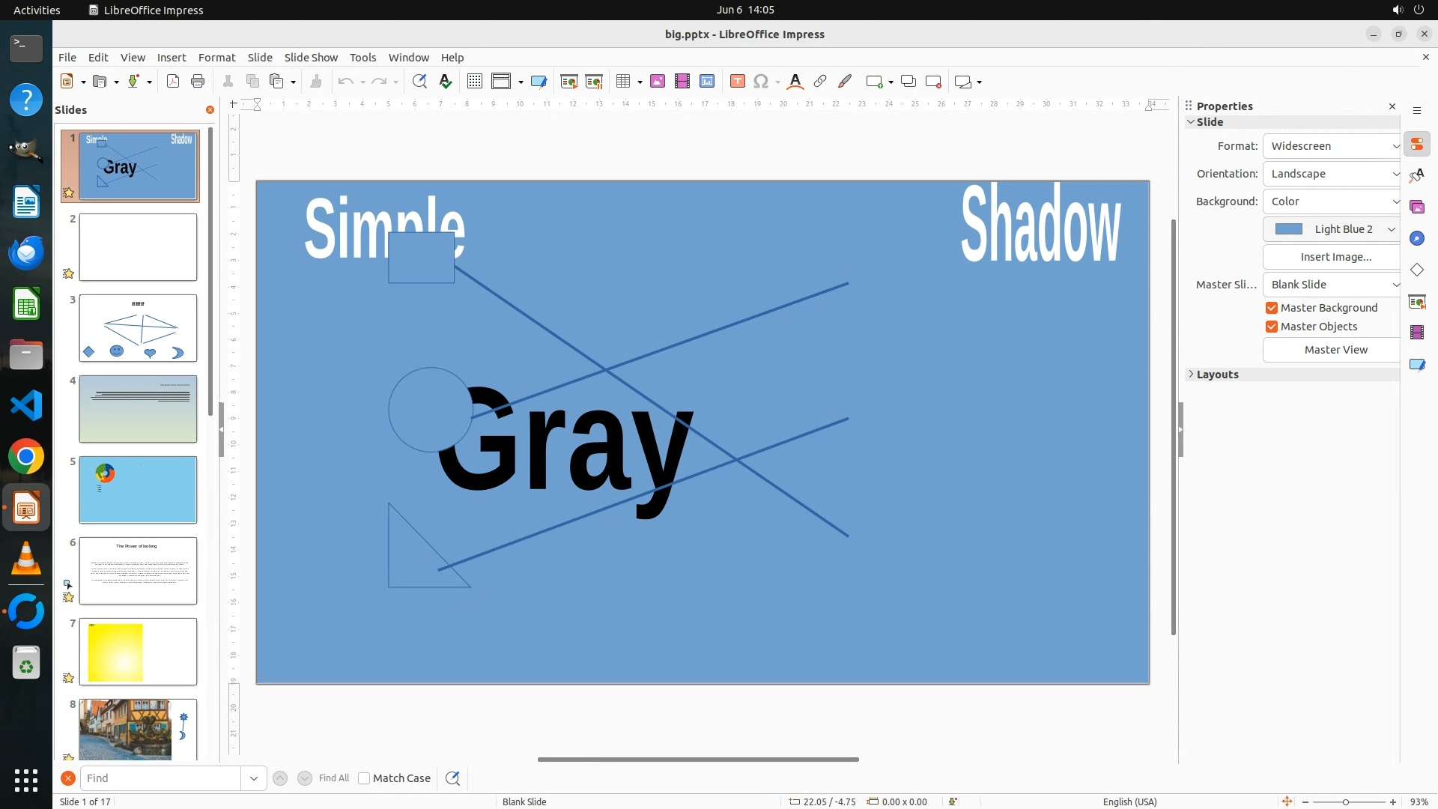Click the Export as PDF icon
The image size is (1438, 809).
point(173,82)
